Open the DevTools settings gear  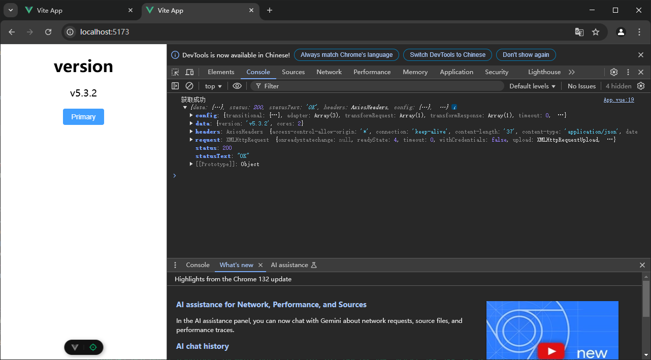(614, 72)
